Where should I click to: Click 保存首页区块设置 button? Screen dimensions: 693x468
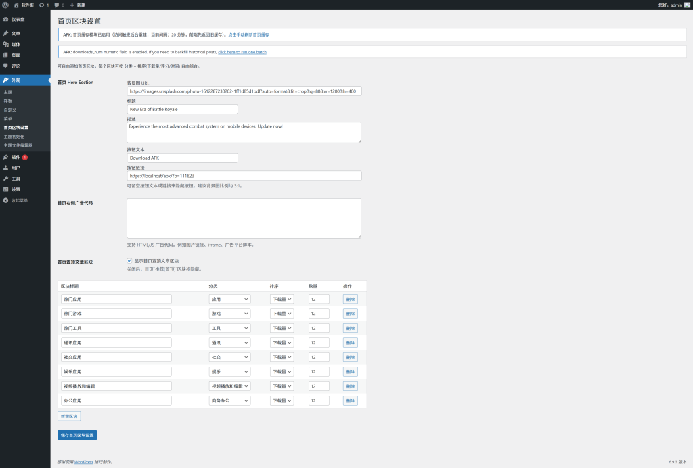(77, 435)
